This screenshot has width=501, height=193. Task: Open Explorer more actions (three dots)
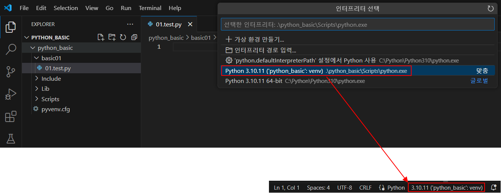coord(130,24)
